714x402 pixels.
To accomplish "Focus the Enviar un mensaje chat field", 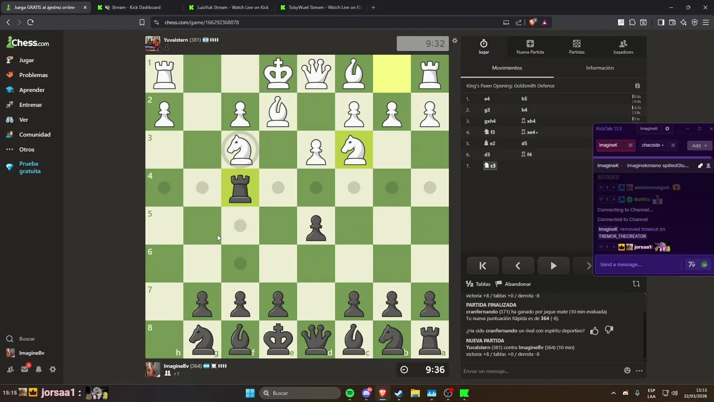I will coord(541,371).
